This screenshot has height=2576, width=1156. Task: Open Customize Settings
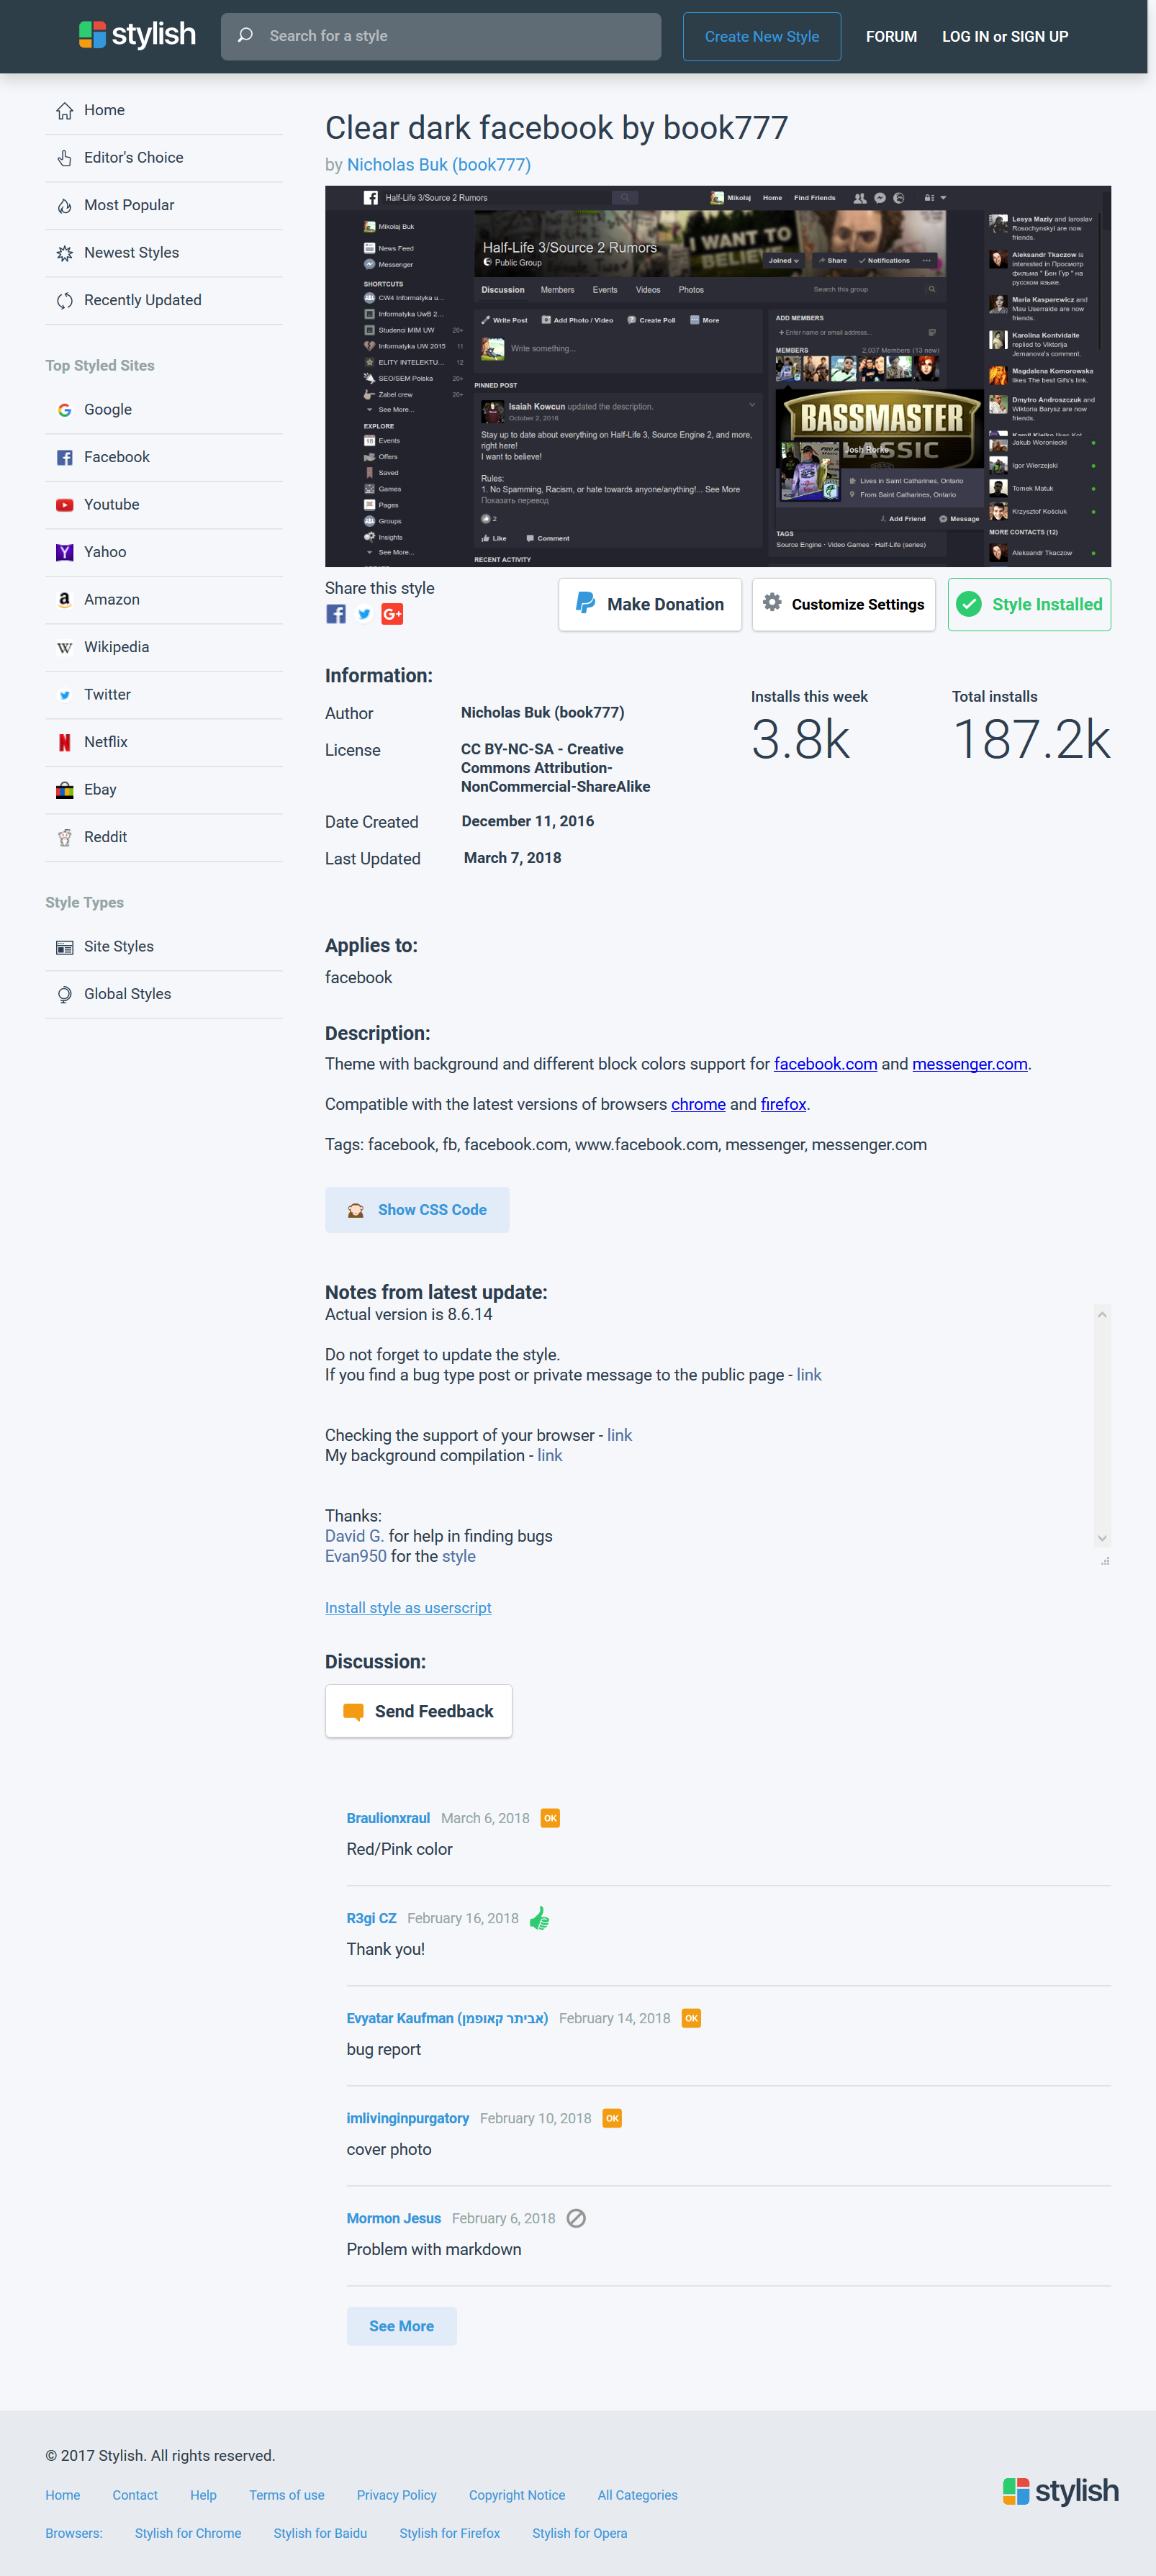click(x=843, y=604)
